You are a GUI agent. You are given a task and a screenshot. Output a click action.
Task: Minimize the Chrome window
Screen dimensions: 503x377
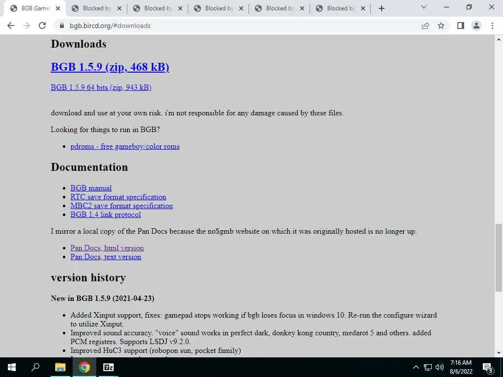click(446, 7)
